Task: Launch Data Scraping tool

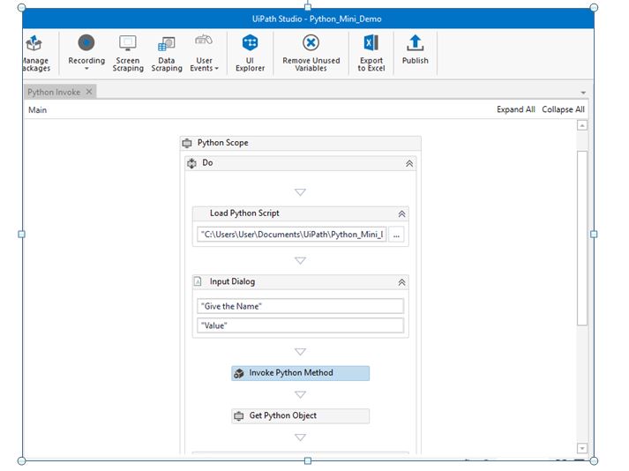Action: coord(167,53)
